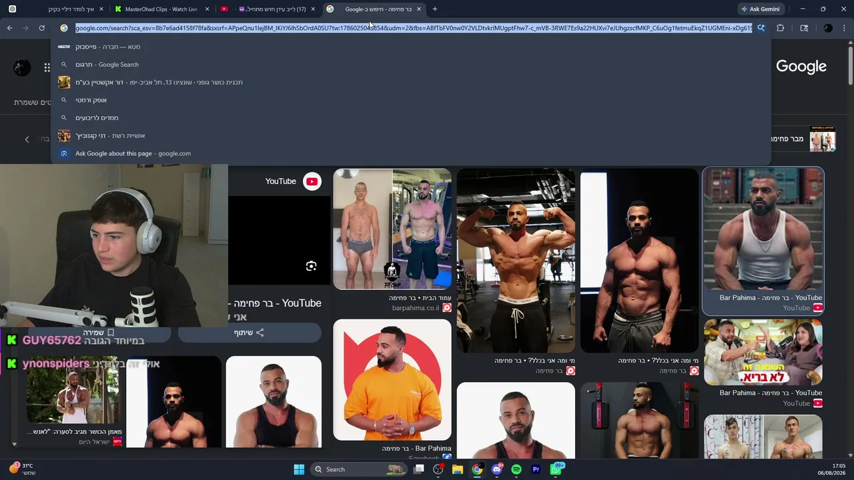Open the 'בר פחימה - Bar Pahima' caption link

coord(416,449)
